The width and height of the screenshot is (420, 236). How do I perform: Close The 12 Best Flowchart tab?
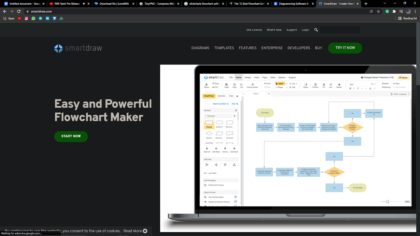(268, 4)
